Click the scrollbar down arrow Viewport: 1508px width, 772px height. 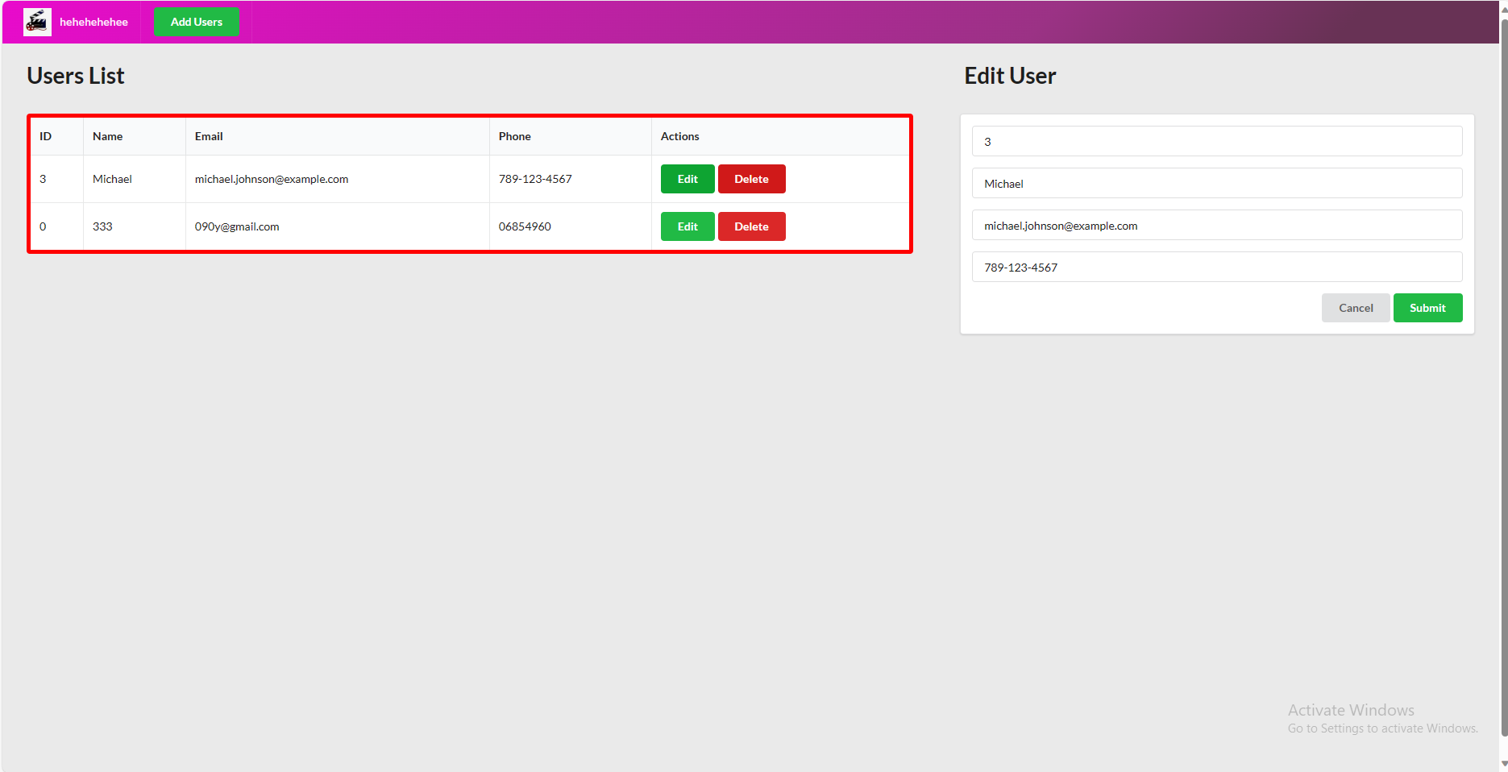coord(1503,763)
